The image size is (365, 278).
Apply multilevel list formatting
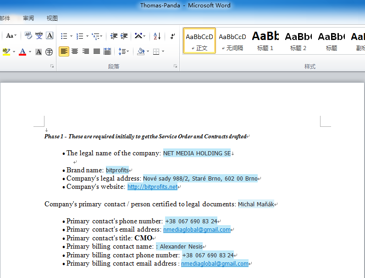[x=95, y=36]
